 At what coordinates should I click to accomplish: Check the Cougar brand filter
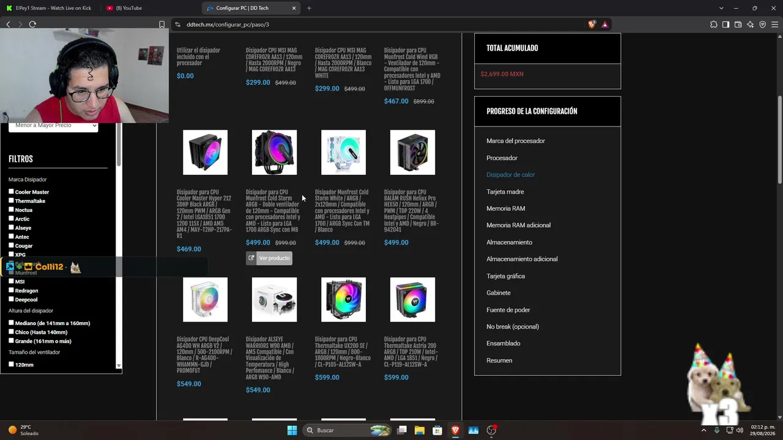[11, 246]
